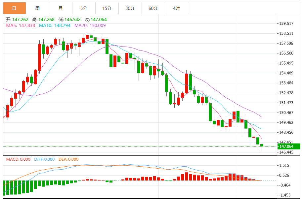This screenshot has height=199, width=302.
Task: Click the 158.511 price axis label
Action: [x=286, y=33]
